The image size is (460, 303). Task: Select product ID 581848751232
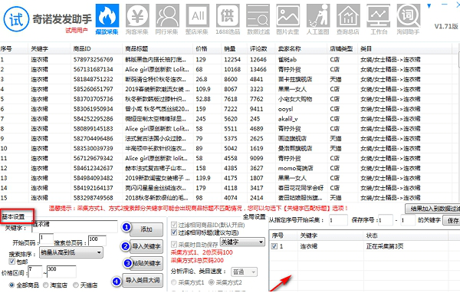[94, 79]
